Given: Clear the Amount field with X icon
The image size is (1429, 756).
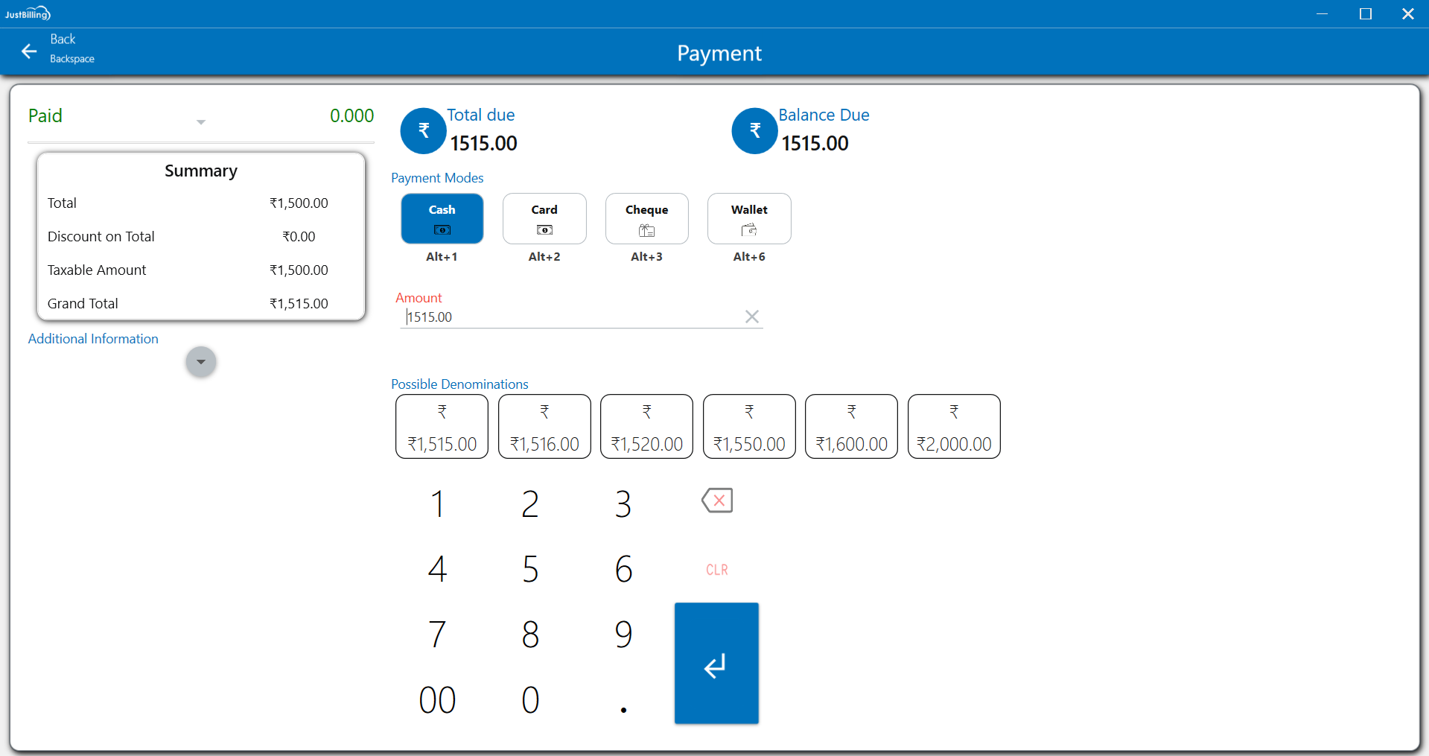Looking at the screenshot, I should pyautogui.click(x=752, y=317).
